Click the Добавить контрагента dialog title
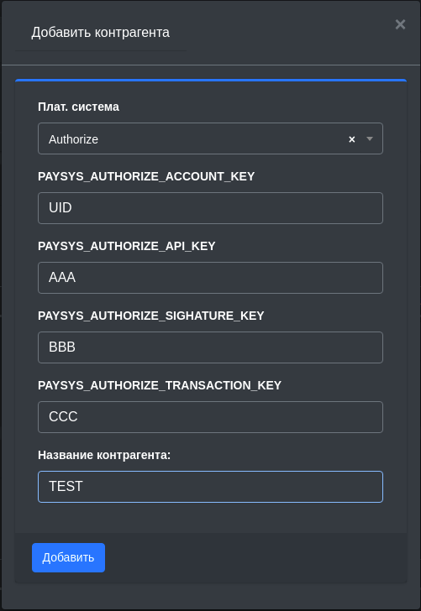Image resolution: width=421 pixels, height=611 pixels. coord(100,33)
